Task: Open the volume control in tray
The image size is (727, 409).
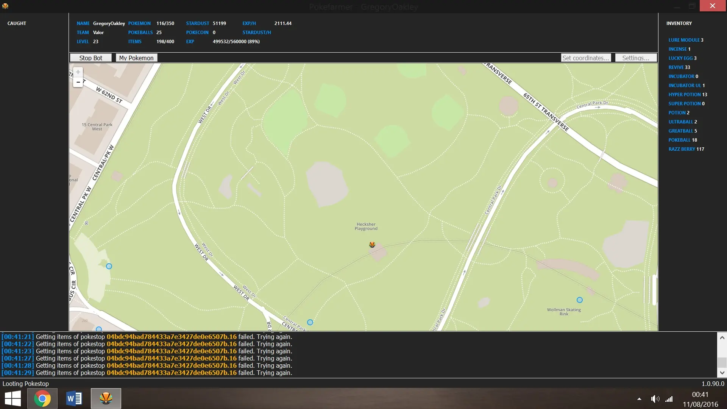Action: [x=655, y=399]
